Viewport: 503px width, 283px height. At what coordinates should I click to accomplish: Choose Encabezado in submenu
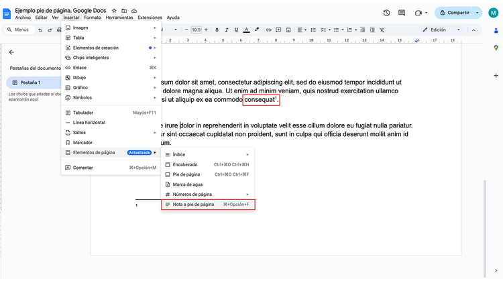[x=207, y=164]
